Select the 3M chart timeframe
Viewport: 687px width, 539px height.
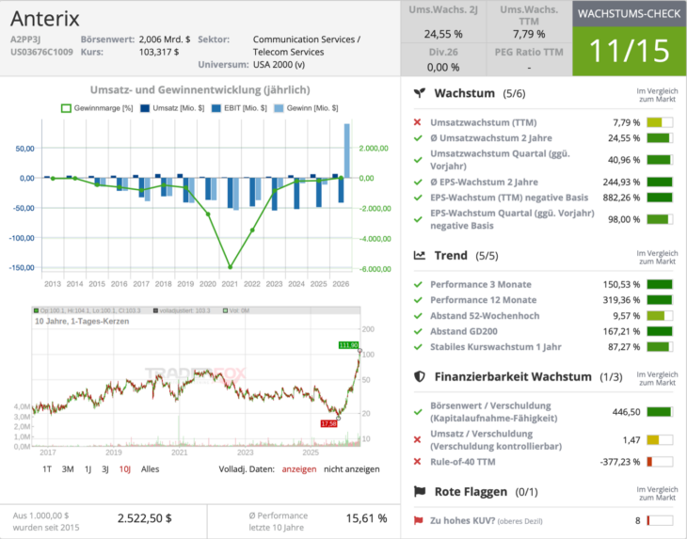[68, 469]
